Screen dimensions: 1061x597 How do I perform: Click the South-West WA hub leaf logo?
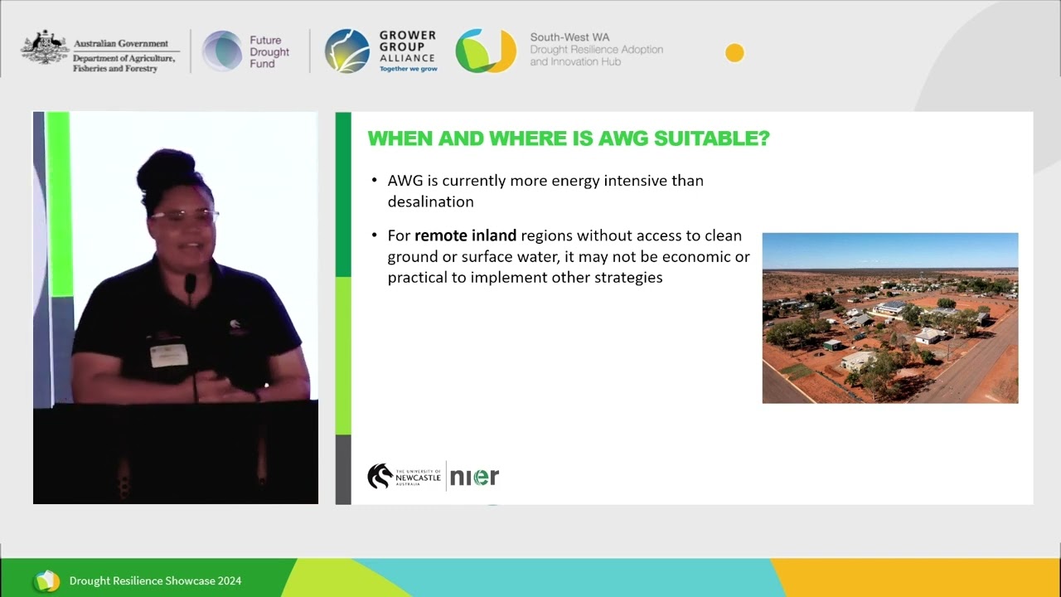tap(486, 51)
